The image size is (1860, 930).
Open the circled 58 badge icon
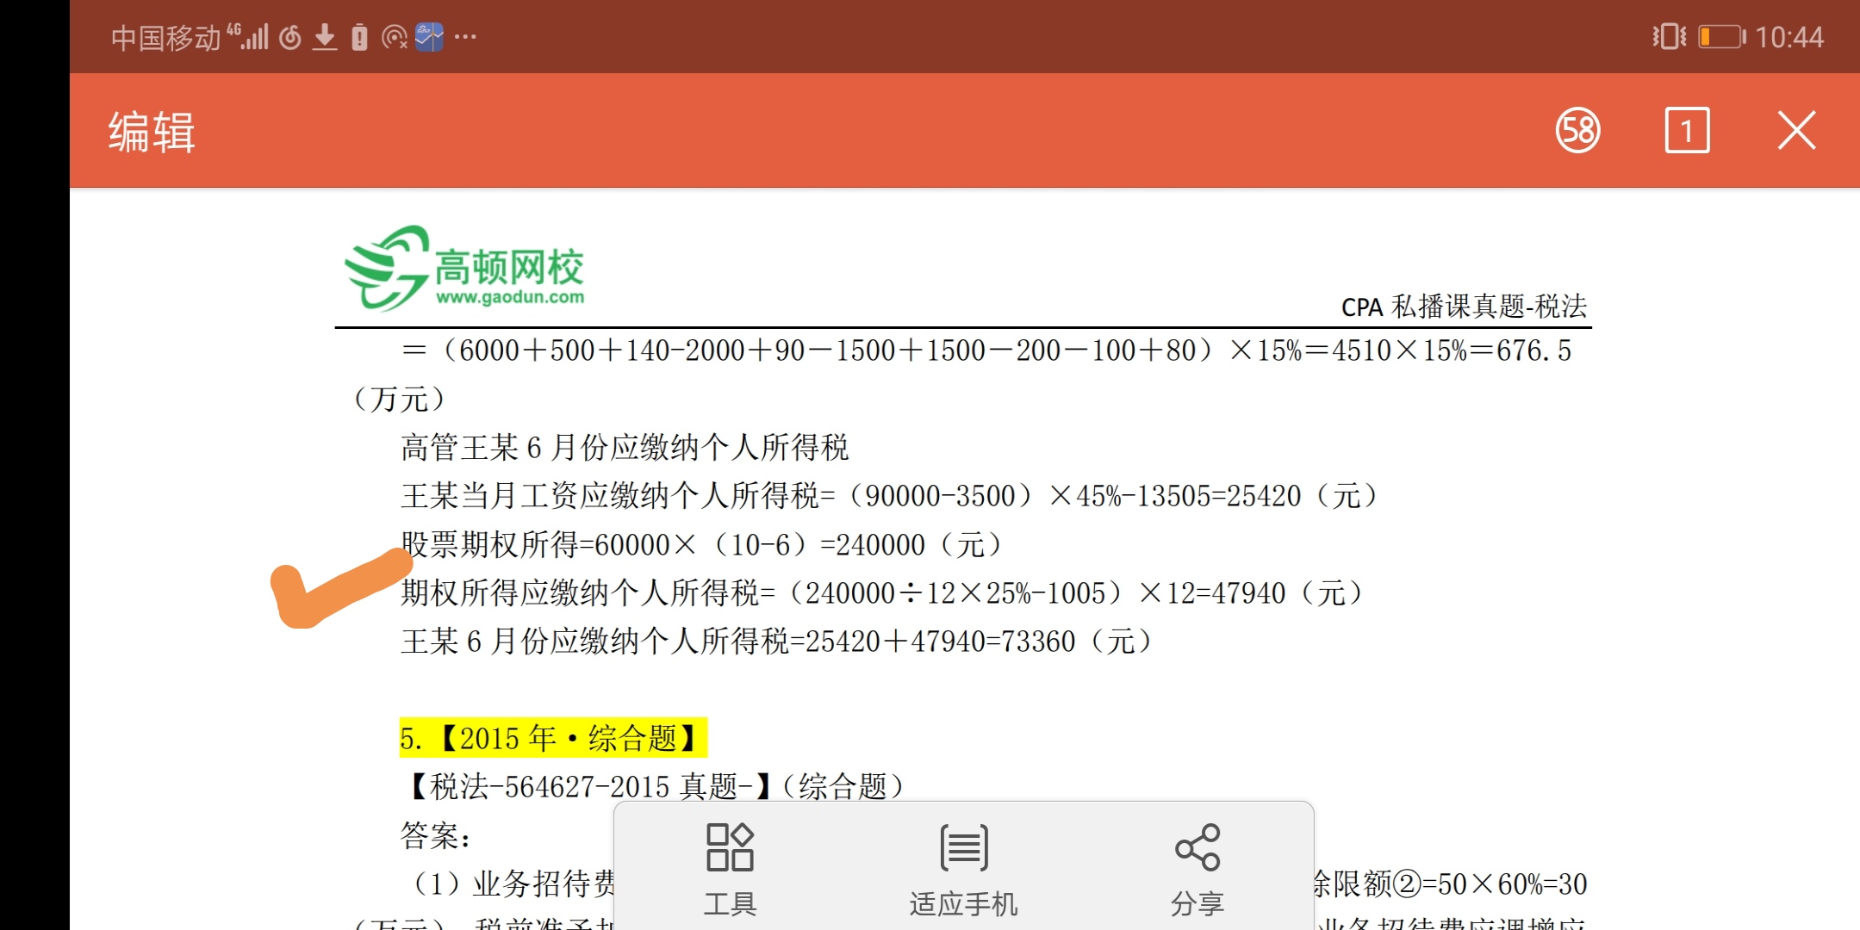pyautogui.click(x=1577, y=131)
